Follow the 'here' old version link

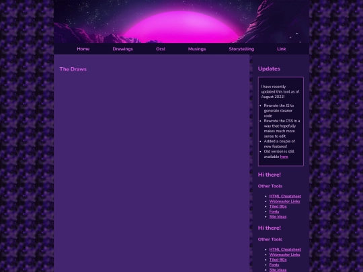coord(284,156)
